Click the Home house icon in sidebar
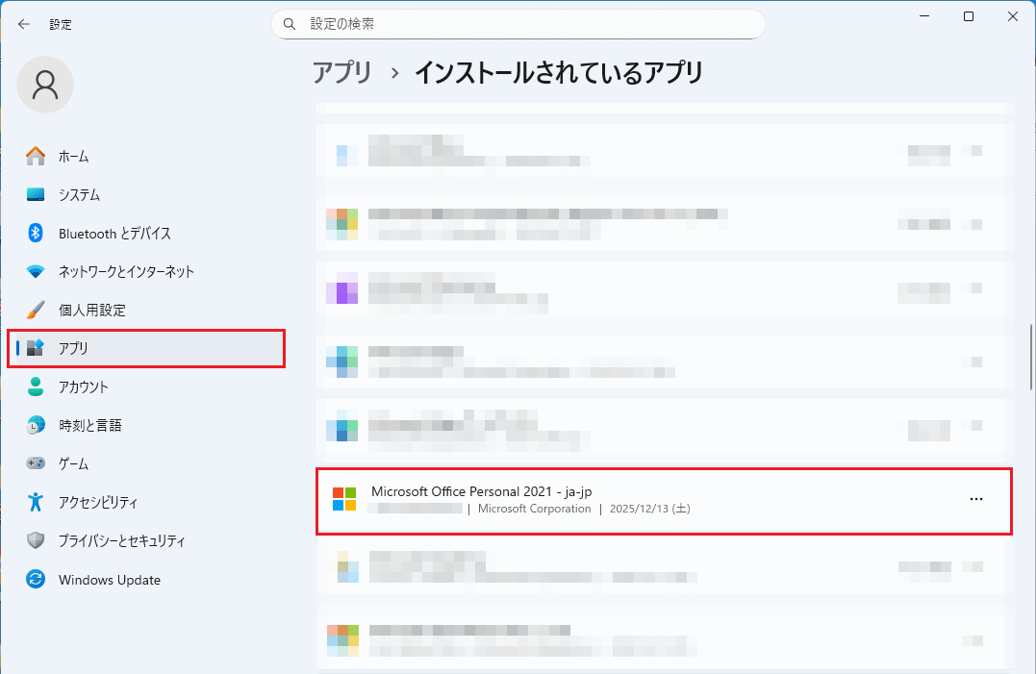 click(36, 156)
